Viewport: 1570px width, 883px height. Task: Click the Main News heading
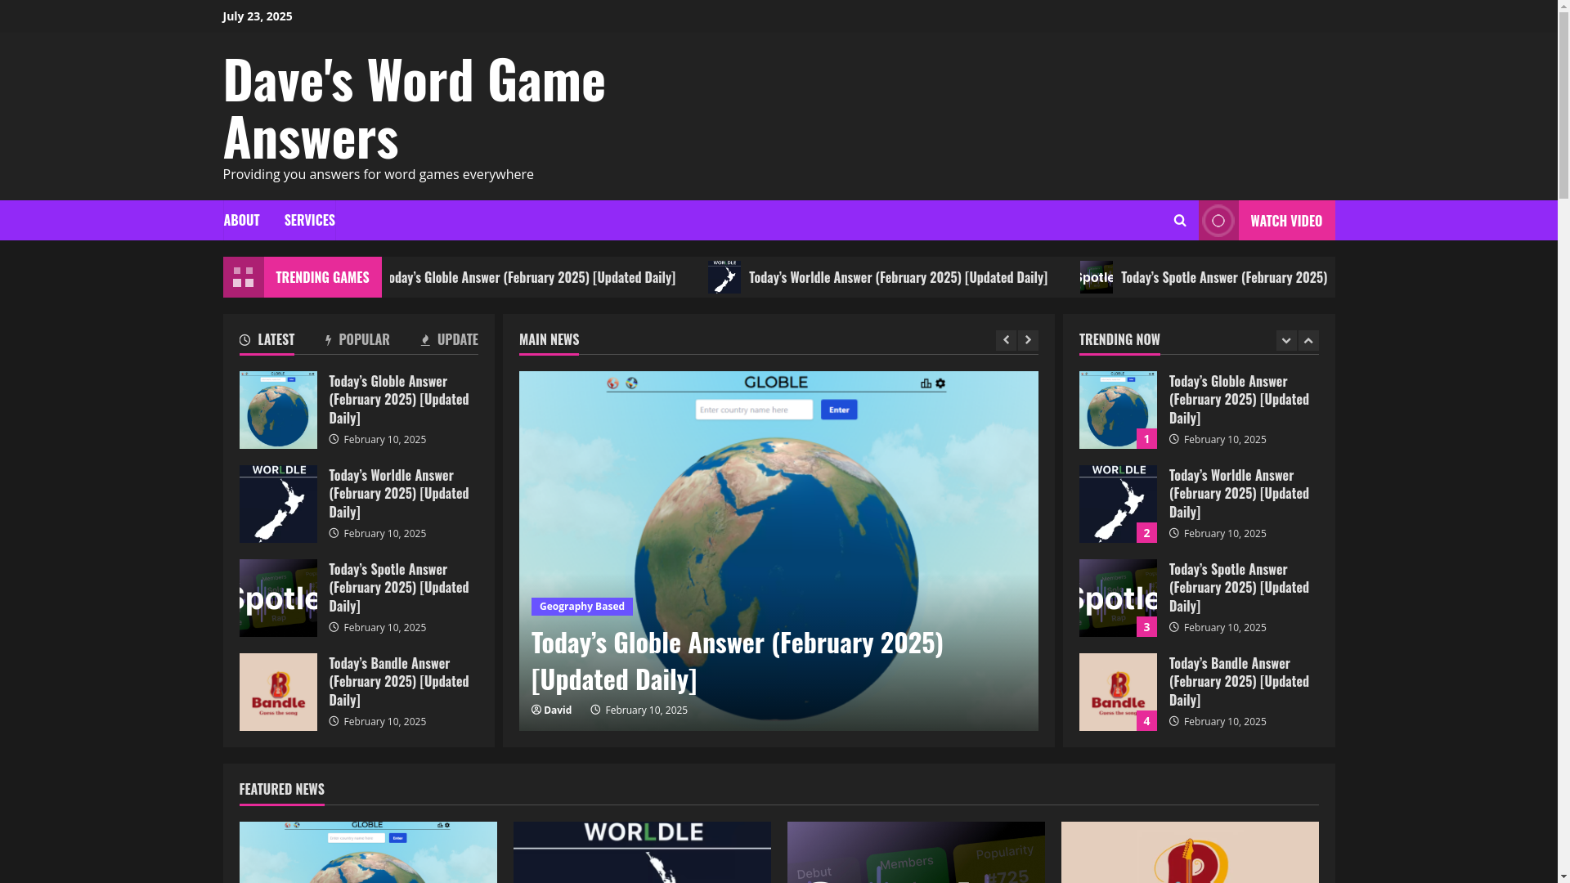[x=549, y=340]
